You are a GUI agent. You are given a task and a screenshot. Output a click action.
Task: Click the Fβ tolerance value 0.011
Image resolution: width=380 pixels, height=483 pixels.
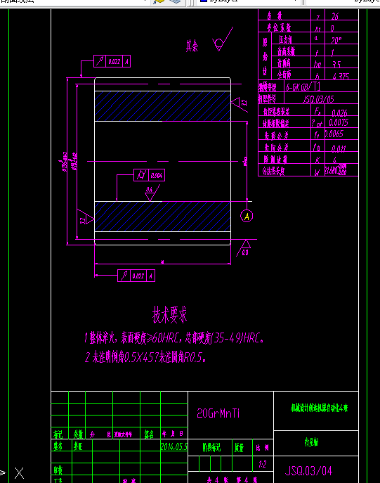[x=339, y=149]
